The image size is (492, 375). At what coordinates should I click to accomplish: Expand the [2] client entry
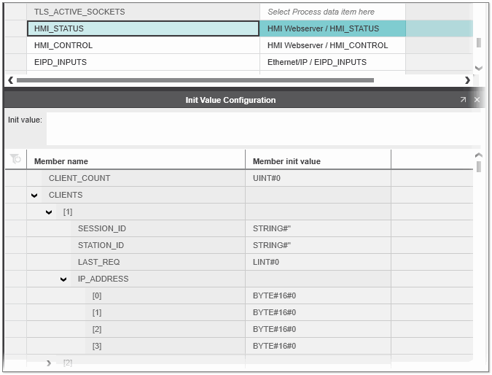click(x=49, y=363)
